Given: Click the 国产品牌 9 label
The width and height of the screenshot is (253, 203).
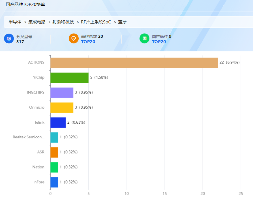Looking at the screenshot, I should 162,36.
